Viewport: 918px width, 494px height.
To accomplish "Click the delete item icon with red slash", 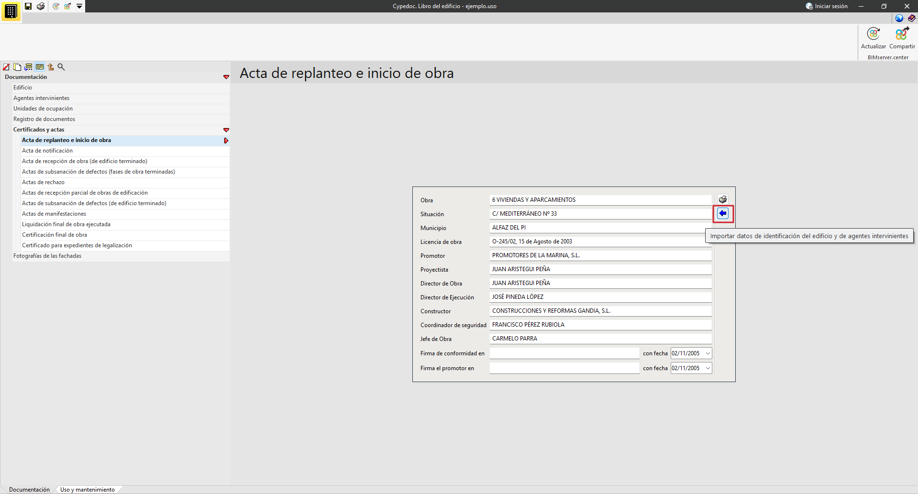I will click(x=6, y=67).
